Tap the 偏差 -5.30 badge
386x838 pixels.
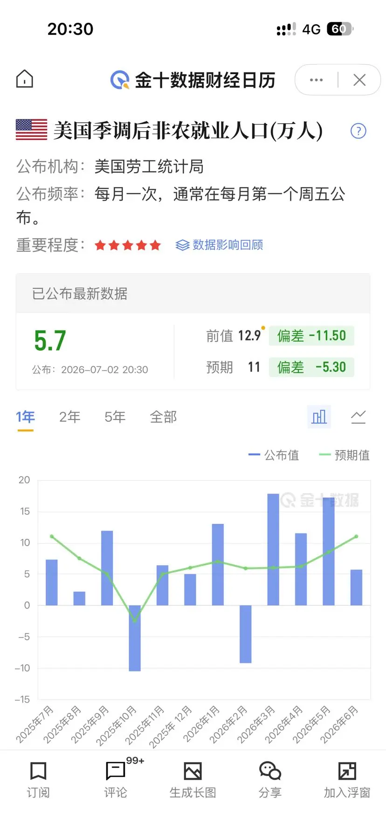pyautogui.click(x=311, y=367)
